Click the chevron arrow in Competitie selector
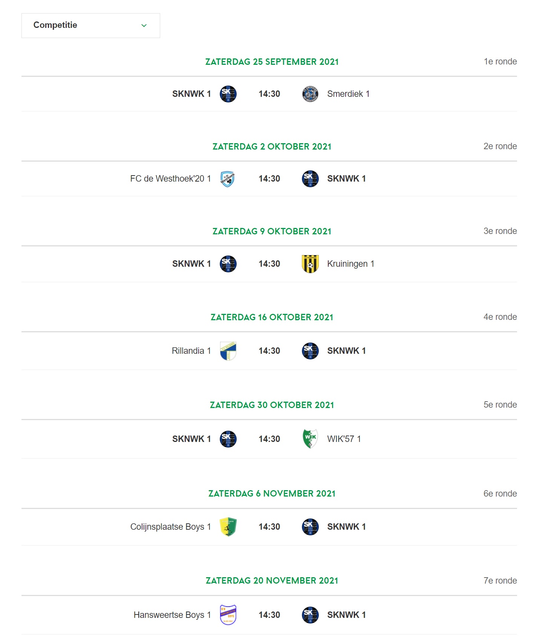The width and height of the screenshot is (537, 642). point(144,25)
